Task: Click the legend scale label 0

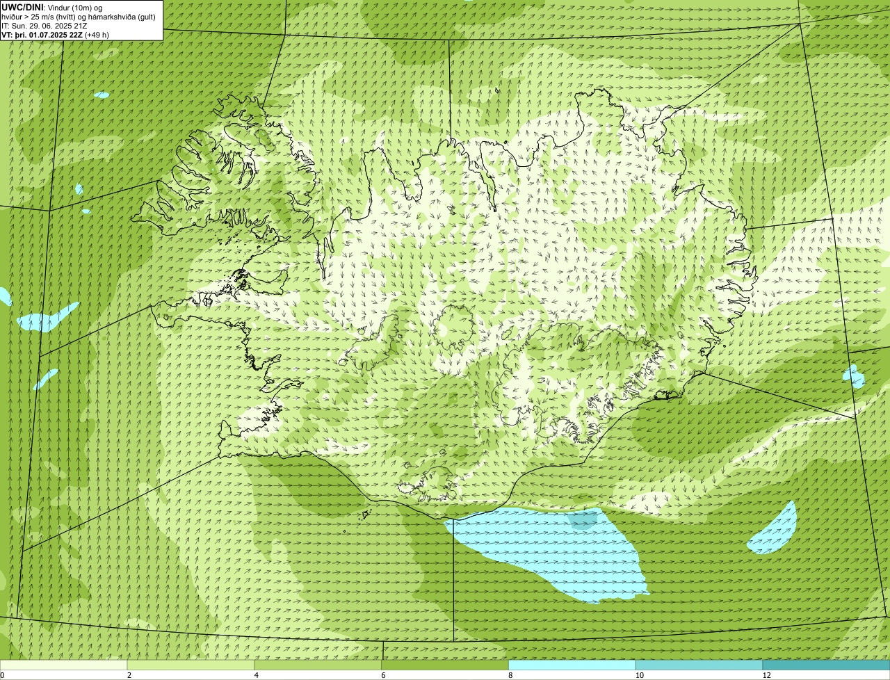Action: click(2, 675)
